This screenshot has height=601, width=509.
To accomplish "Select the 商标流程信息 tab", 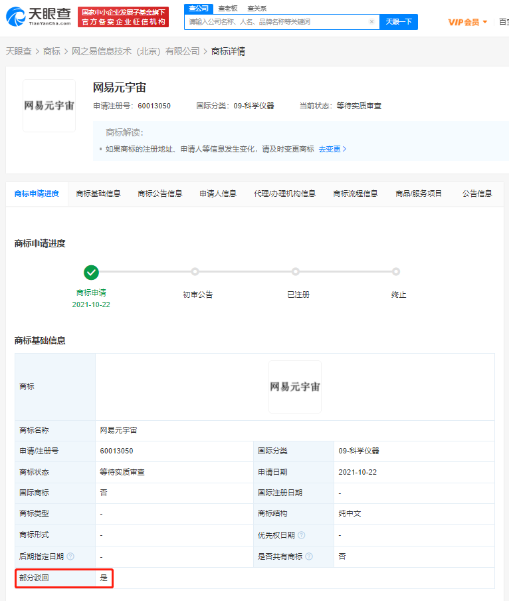I will pyautogui.click(x=356, y=194).
